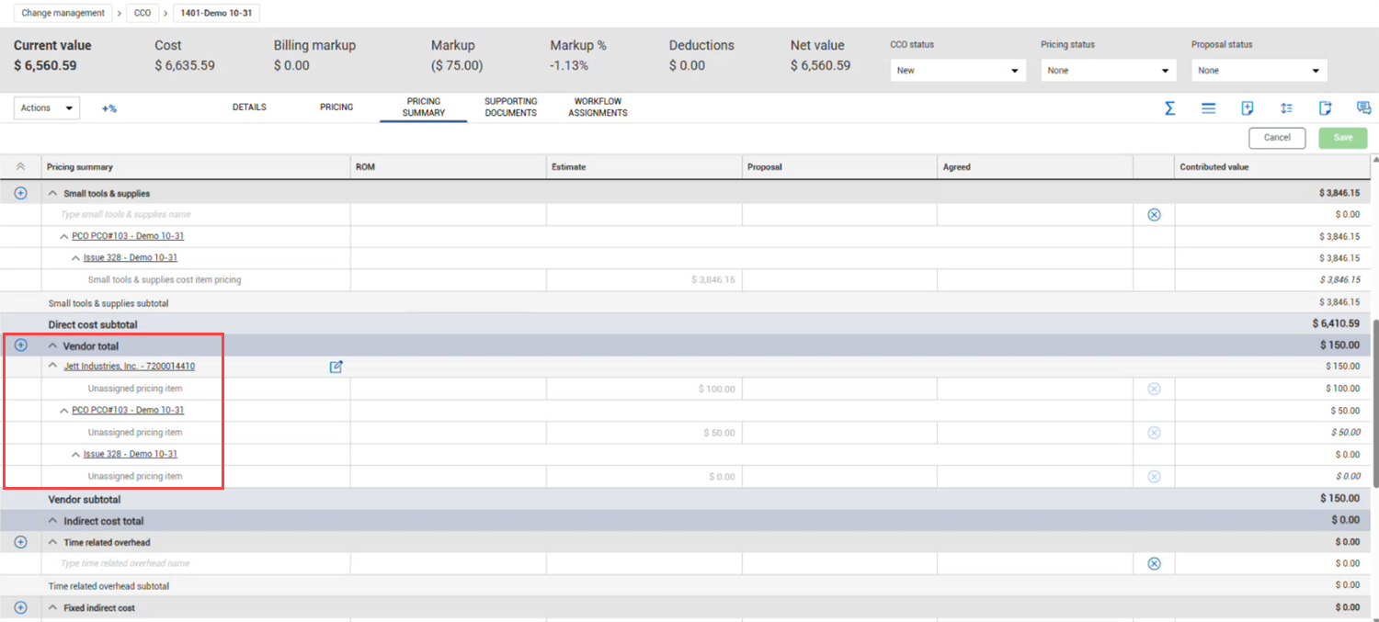Open Issue 328 link under Small tools
This screenshot has width=1379, height=622.
131,258
